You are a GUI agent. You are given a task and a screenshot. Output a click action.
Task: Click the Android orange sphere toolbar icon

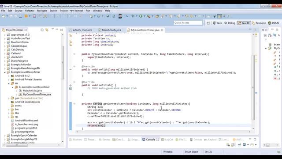26,16
